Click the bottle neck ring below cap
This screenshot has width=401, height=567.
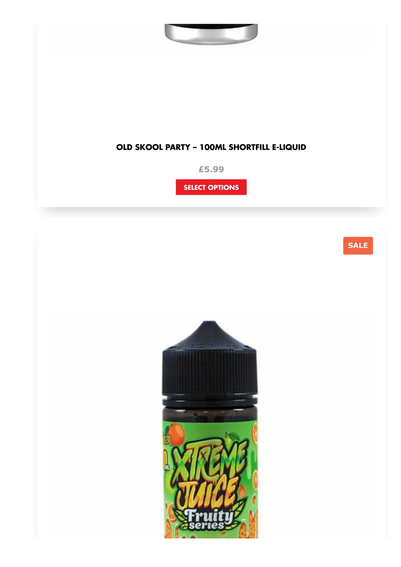pos(210,401)
